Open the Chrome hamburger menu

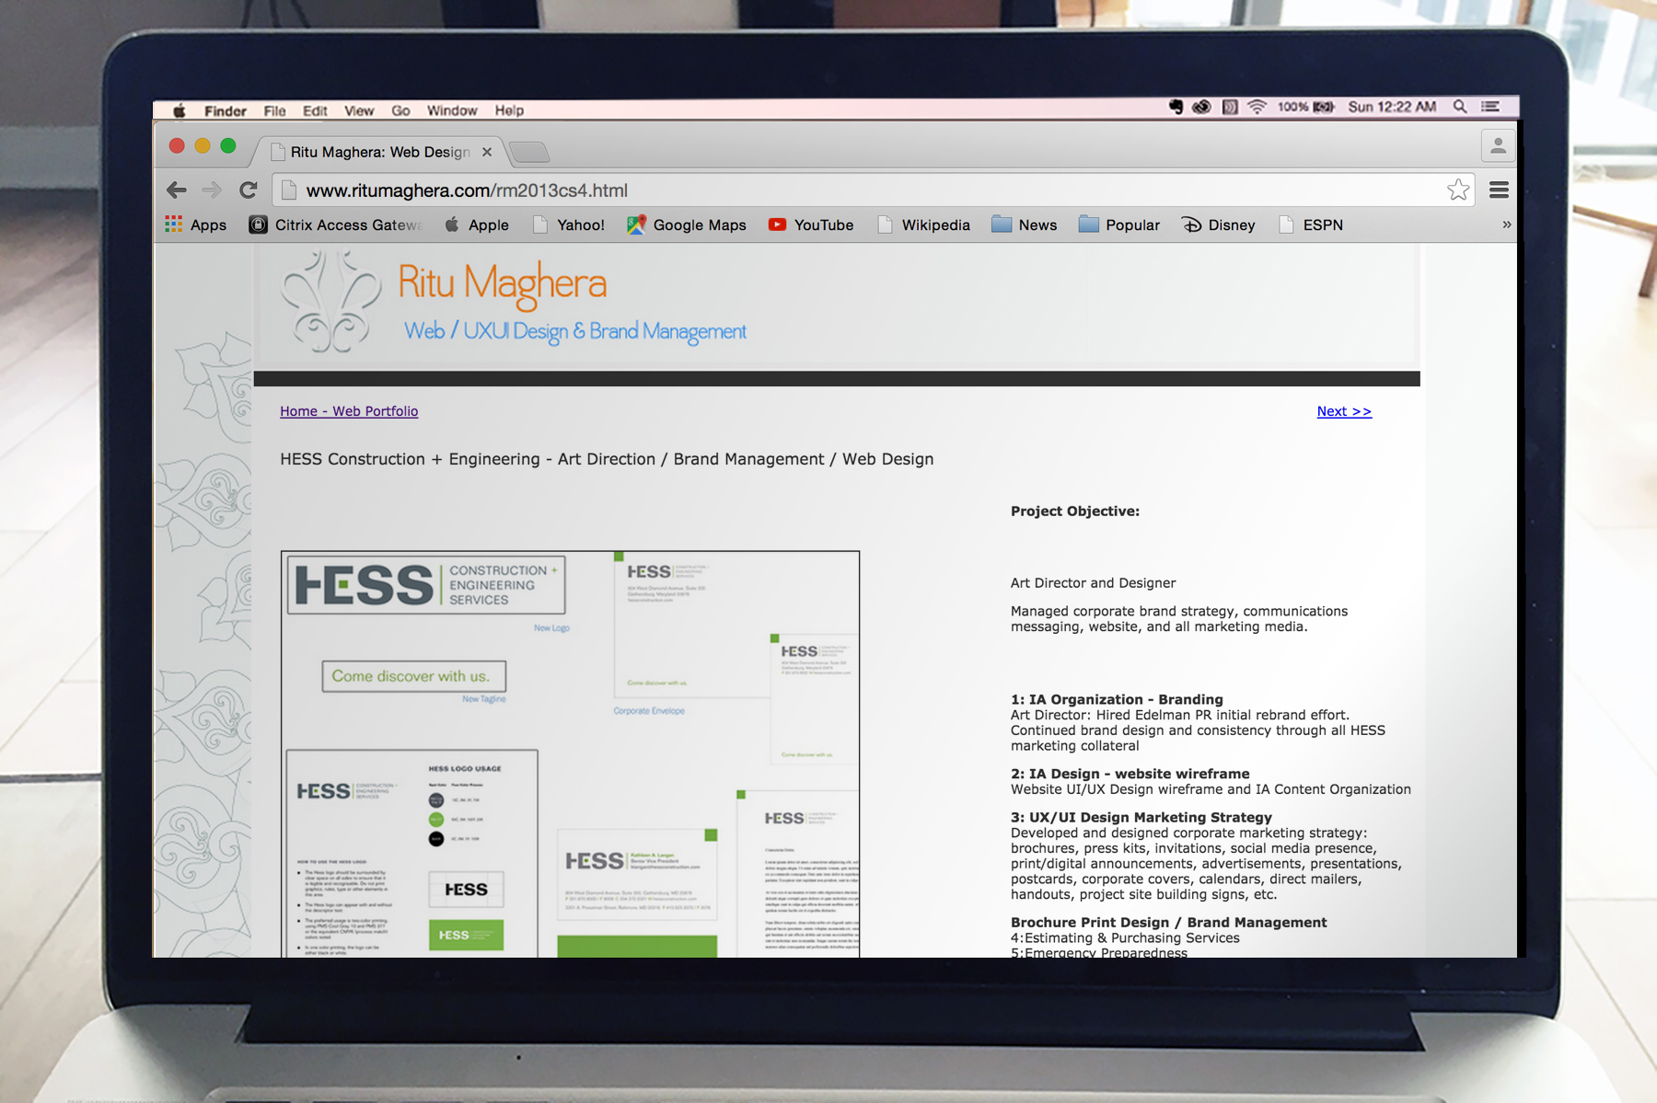click(x=1499, y=190)
